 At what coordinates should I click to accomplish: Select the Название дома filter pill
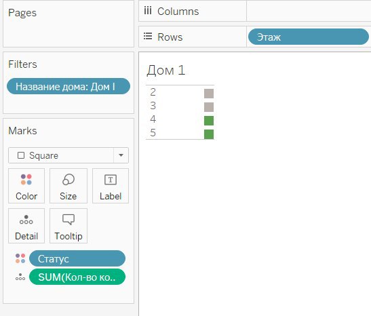69,86
